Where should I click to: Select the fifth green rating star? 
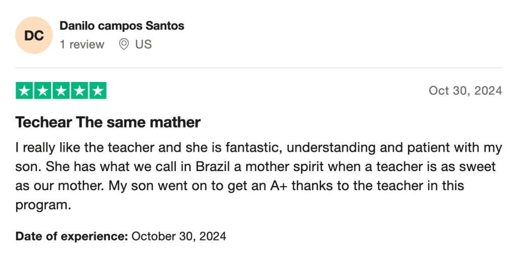pos(98,91)
